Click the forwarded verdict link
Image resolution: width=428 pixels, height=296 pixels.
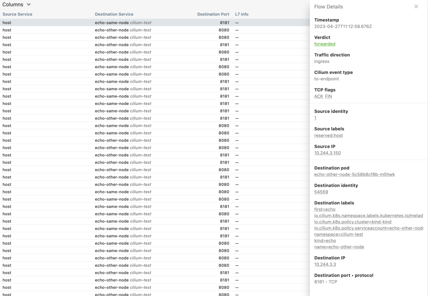325,44
